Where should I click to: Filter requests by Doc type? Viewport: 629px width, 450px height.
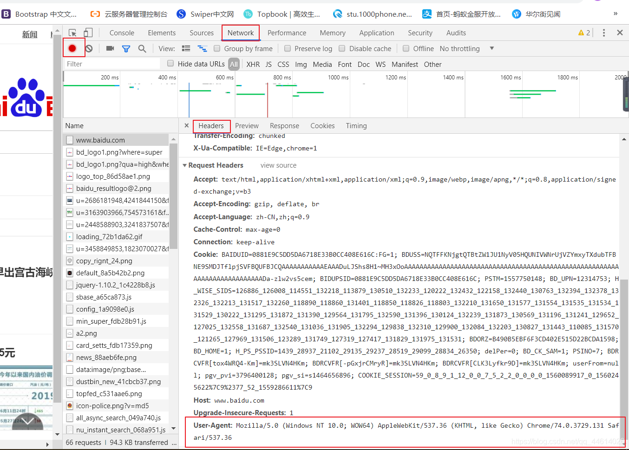pyautogui.click(x=364, y=64)
